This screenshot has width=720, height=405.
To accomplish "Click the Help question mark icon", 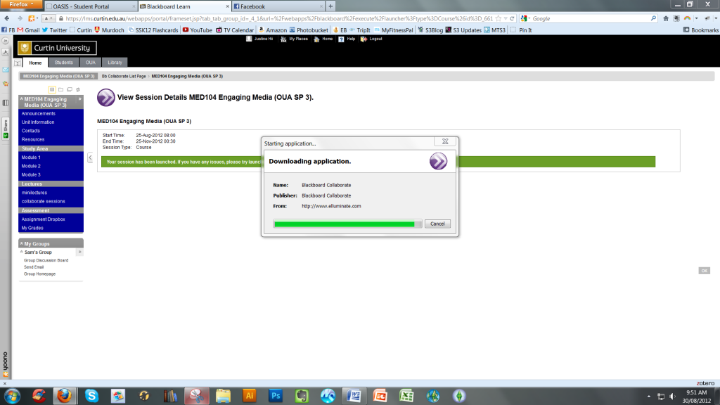I will pyautogui.click(x=342, y=39).
